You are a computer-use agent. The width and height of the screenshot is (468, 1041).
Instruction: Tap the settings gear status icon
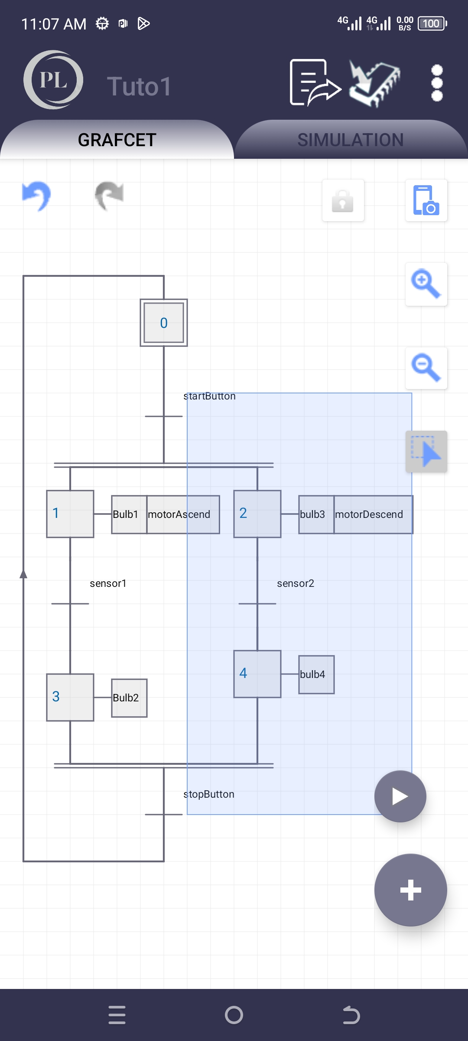point(102,23)
